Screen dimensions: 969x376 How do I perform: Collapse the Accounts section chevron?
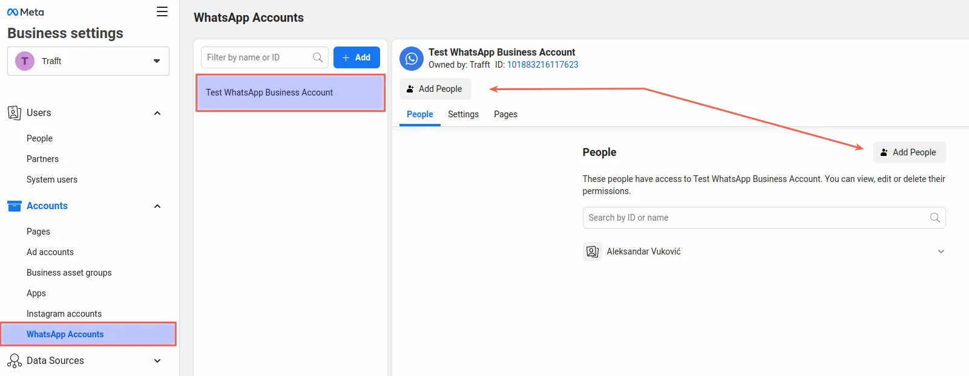tap(157, 206)
